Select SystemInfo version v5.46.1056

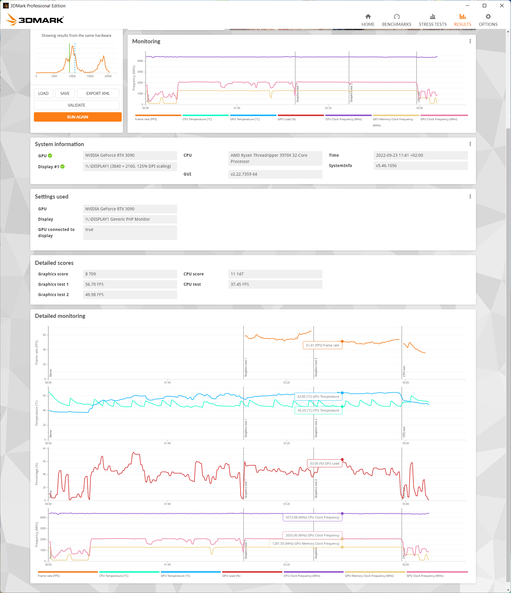pyautogui.click(x=421, y=166)
